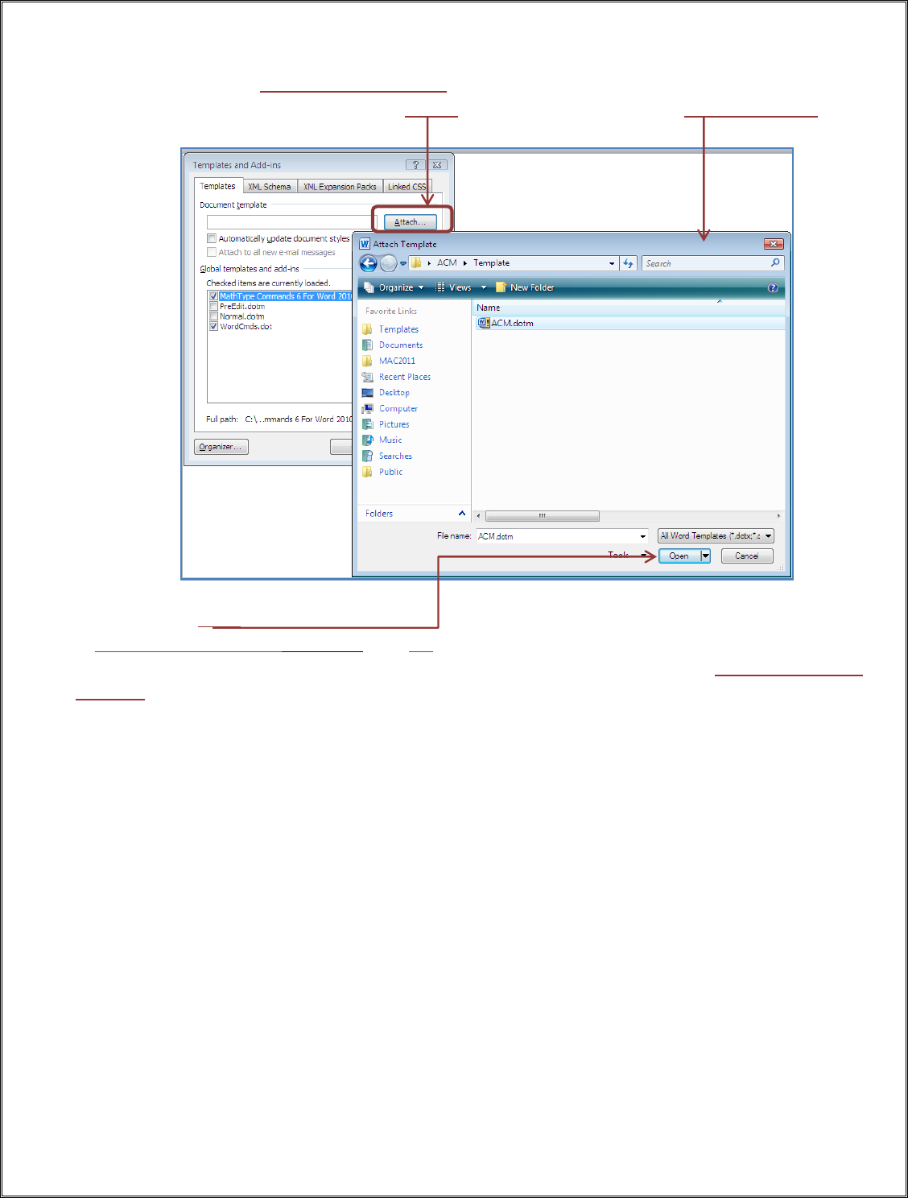
Task: Click the Attach... button
Action: coord(410,222)
